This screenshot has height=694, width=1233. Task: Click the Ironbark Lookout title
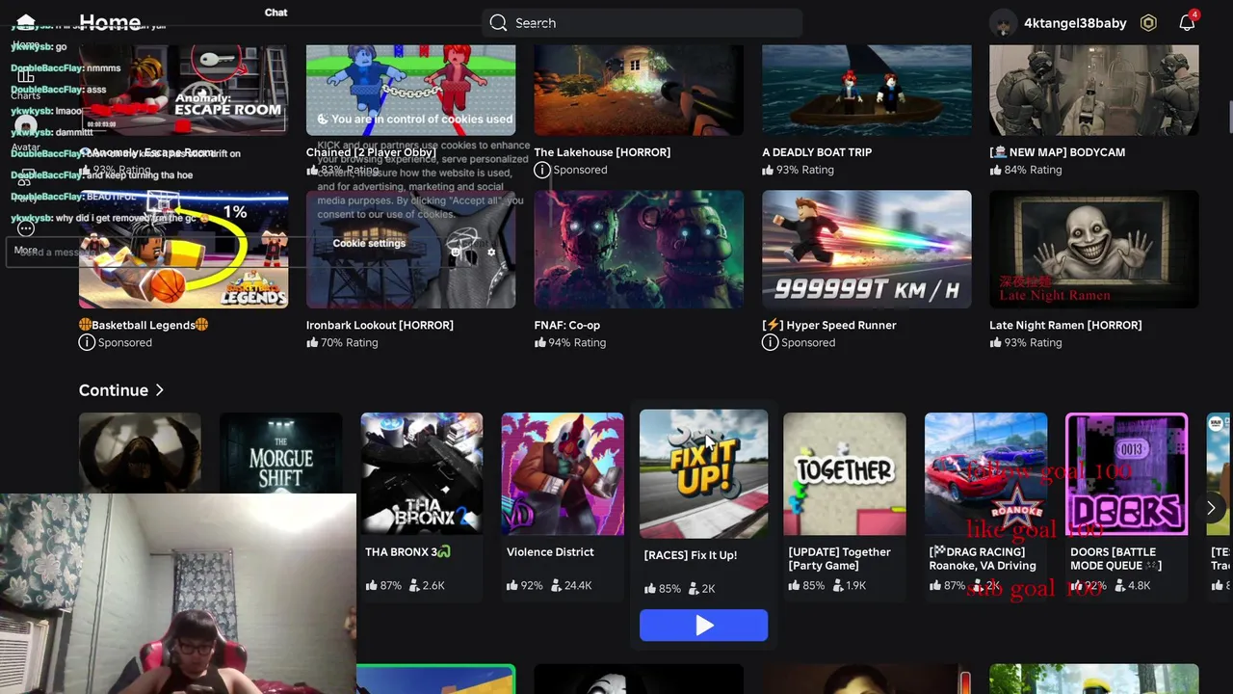click(380, 325)
